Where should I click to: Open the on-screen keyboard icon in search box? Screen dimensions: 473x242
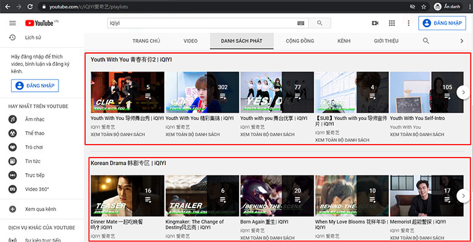(x=301, y=23)
